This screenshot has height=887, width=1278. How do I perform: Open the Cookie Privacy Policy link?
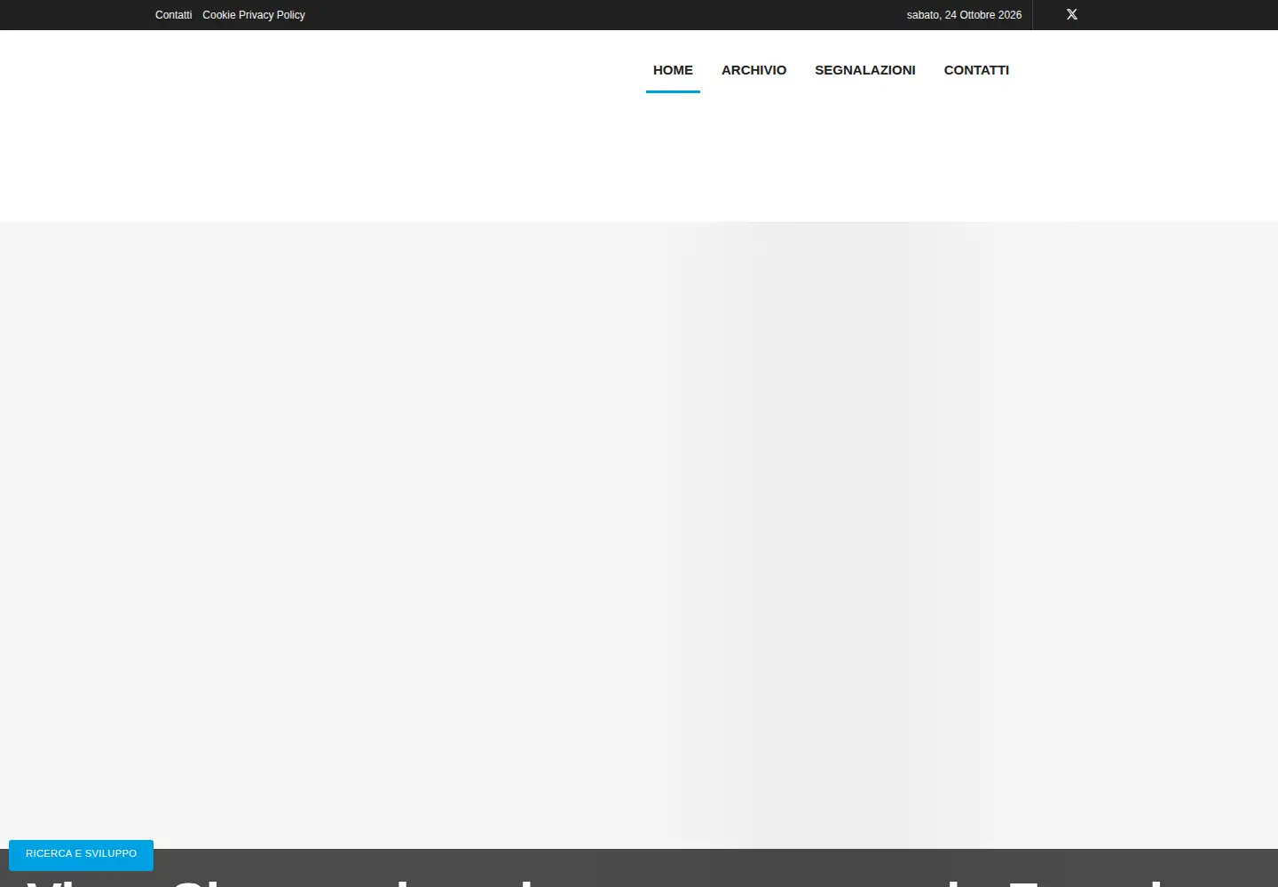click(x=253, y=15)
